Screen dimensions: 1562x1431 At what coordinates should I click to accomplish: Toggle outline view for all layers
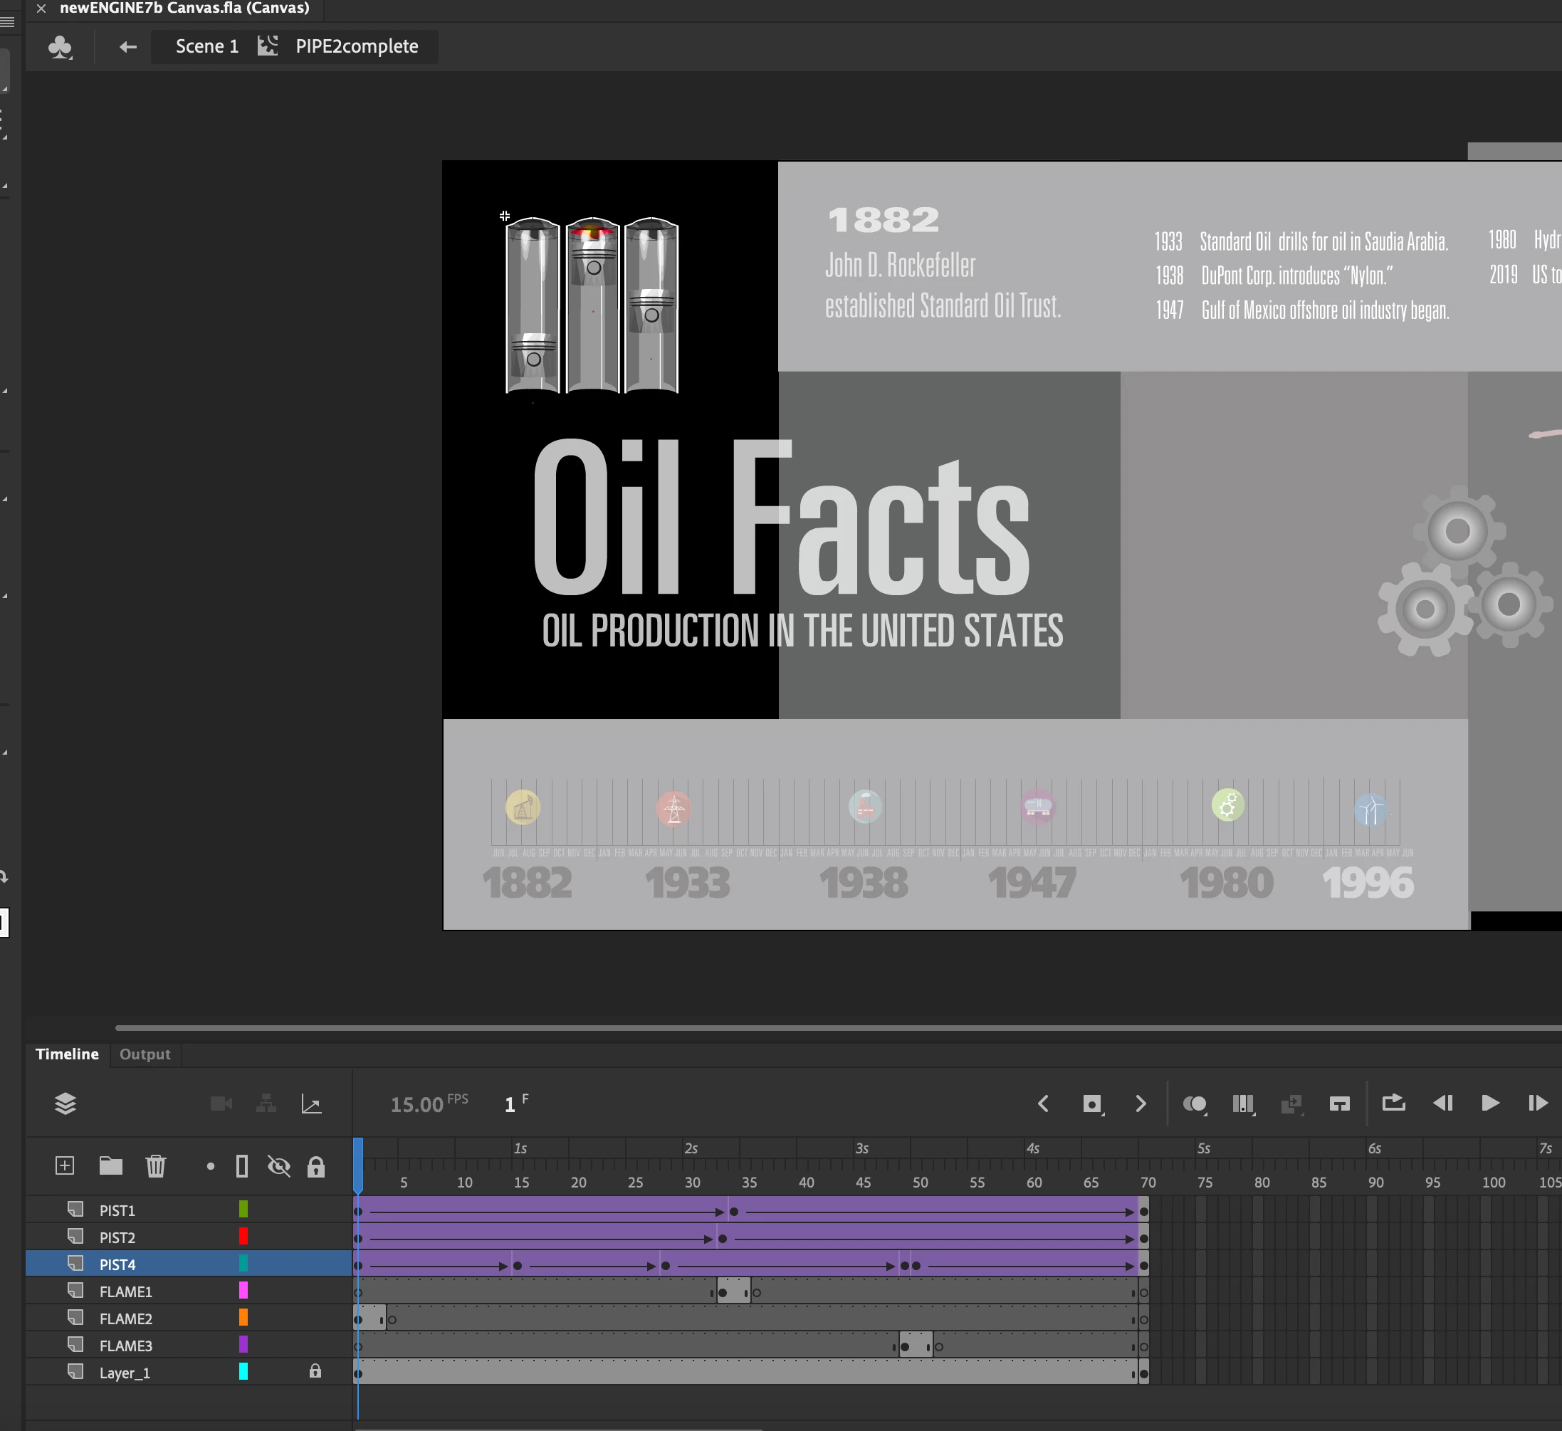(x=242, y=1166)
